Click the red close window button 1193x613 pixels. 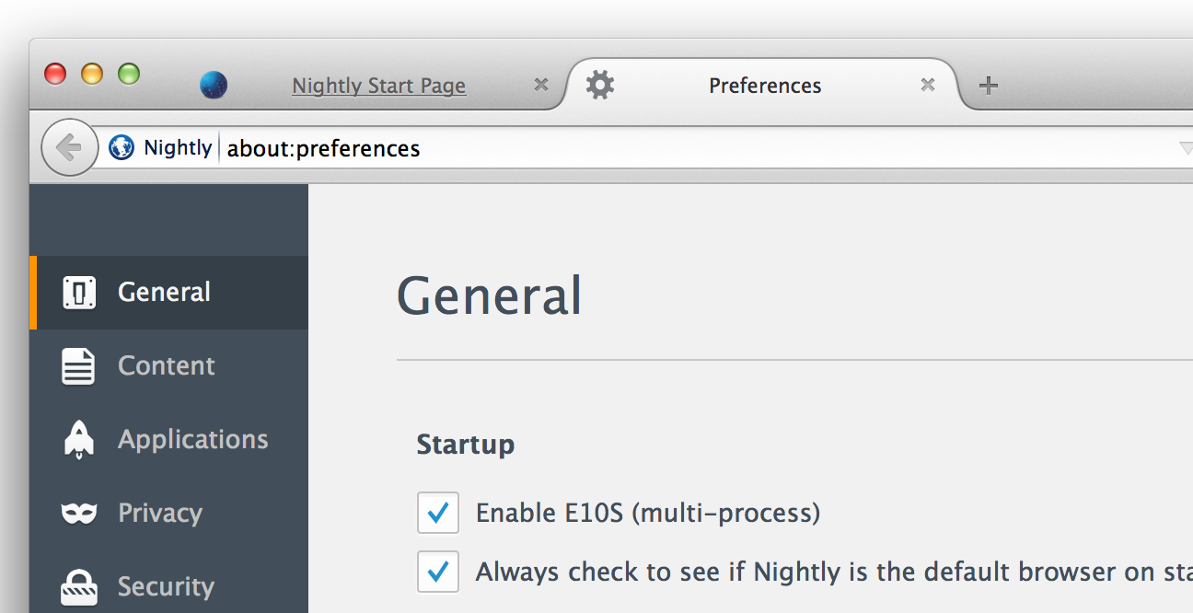coord(55,74)
